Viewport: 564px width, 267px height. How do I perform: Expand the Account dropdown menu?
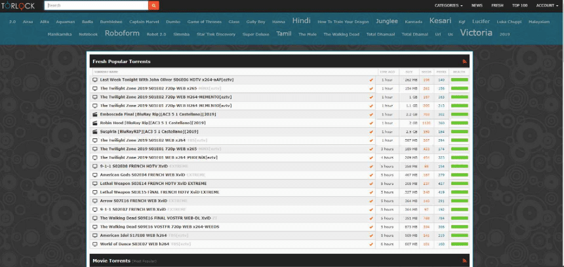point(547,5)
